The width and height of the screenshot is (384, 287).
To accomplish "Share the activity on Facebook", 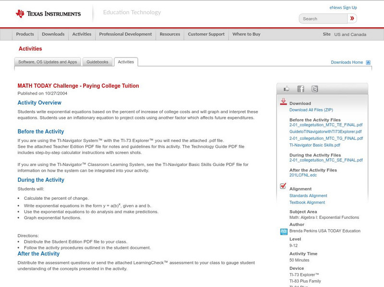I will [x=300, y=89].
